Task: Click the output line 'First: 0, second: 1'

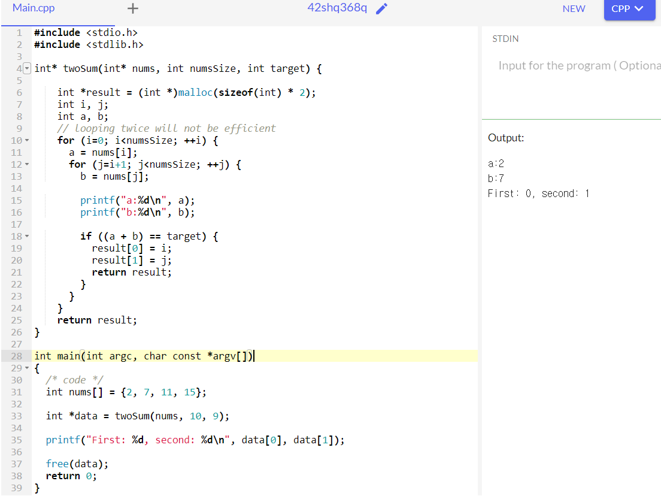Action: [x=538, y=193]
